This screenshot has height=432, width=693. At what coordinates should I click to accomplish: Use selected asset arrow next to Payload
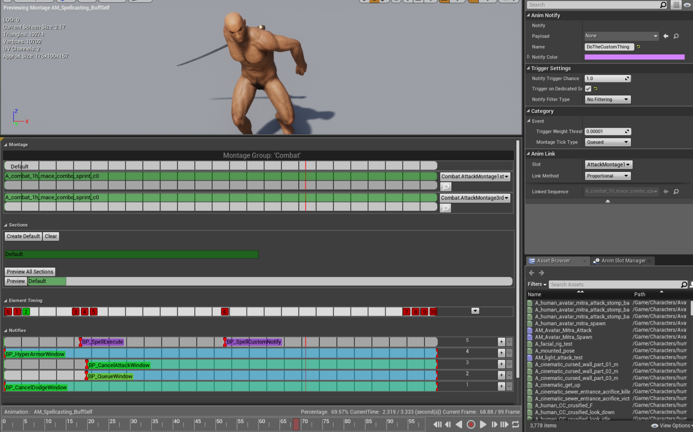[x=666, y=36]
